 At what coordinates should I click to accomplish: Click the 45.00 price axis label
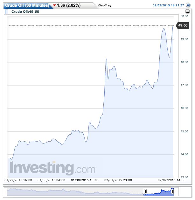click(184, 131)
